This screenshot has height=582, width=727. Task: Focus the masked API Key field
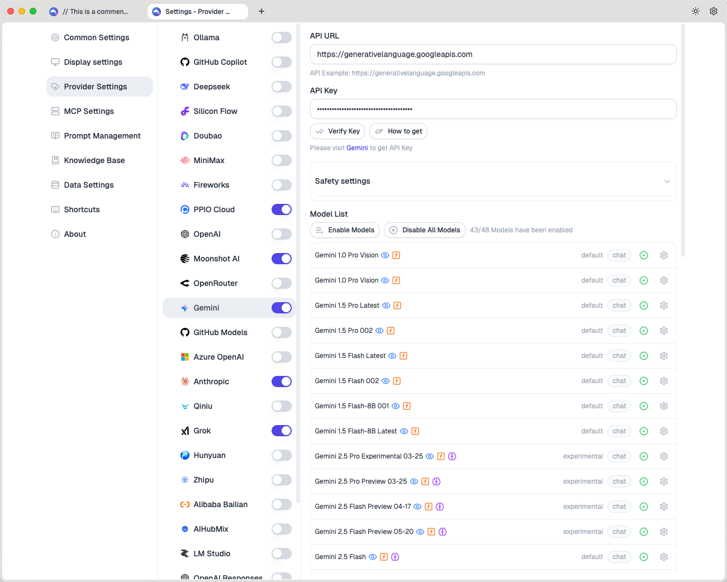(x=493, y=109)
